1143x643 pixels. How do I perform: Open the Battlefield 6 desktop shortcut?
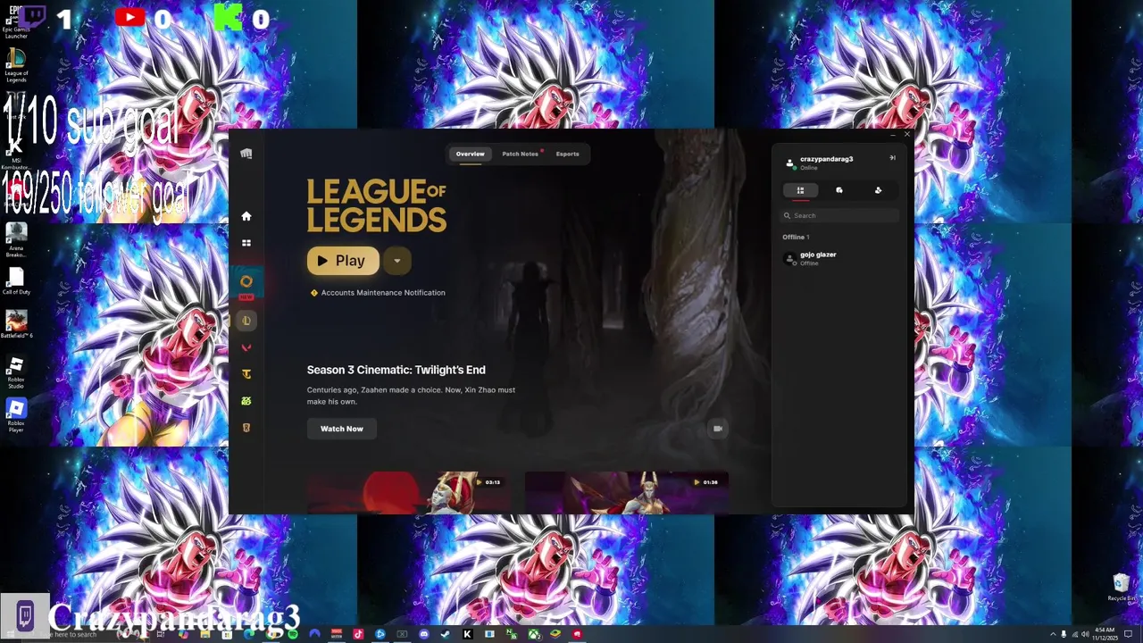point(16,324)
